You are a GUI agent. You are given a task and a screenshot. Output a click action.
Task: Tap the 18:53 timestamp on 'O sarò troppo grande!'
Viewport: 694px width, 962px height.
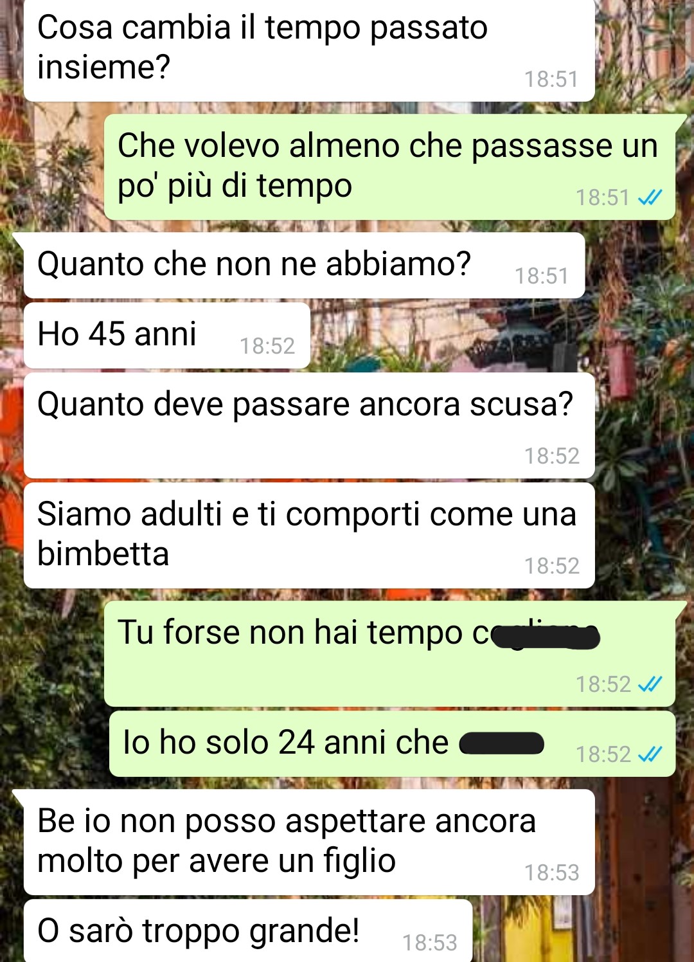[x=430, y=943]
